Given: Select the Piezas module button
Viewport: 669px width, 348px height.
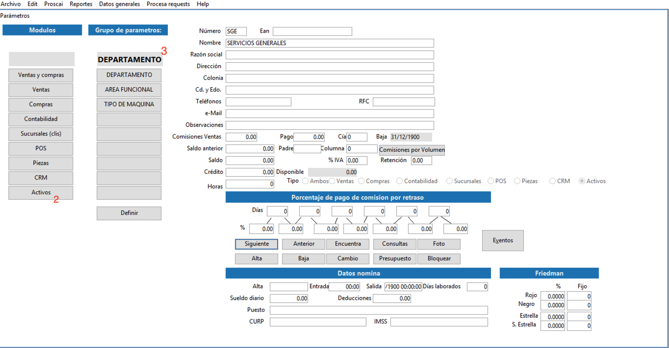Looking at the screenshot, I should [x=41, y=163].
